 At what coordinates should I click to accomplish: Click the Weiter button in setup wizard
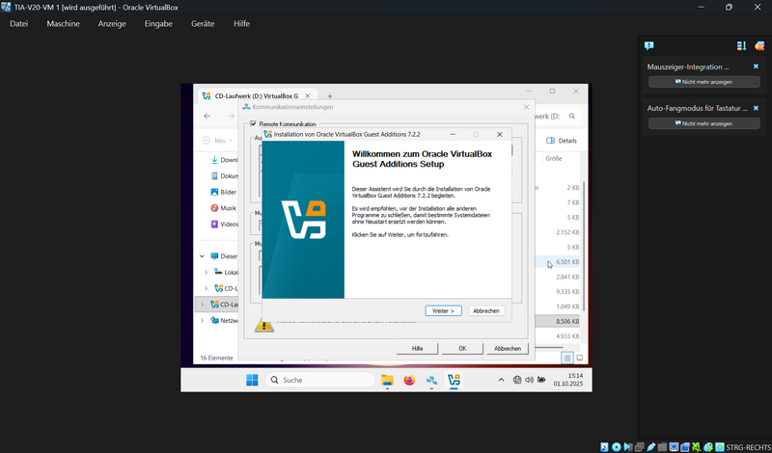(443, 310)
